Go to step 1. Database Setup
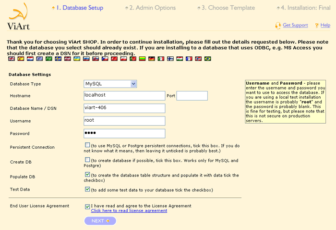 [80, 8]
